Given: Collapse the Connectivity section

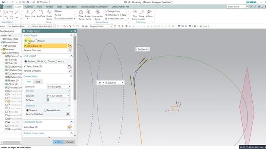Looking at the screenshot, I should [71, 76].
